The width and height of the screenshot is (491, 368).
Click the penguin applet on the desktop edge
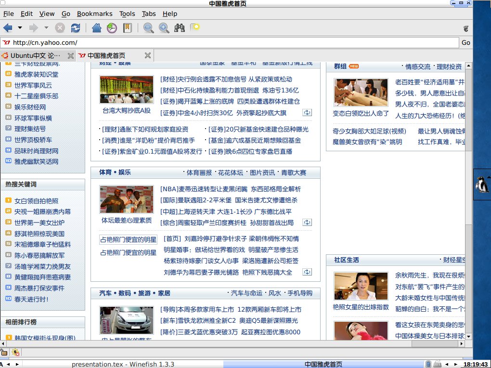pos(482,184)
